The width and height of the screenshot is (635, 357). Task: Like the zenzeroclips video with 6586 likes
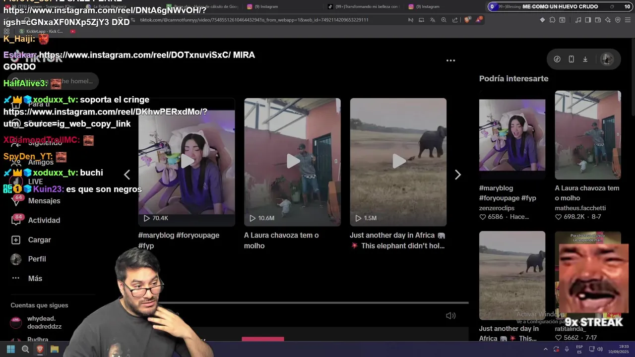point(483,217)
